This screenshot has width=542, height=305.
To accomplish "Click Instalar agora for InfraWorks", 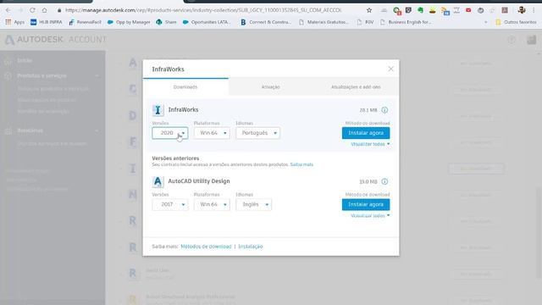I will click(x=366, y=133).
